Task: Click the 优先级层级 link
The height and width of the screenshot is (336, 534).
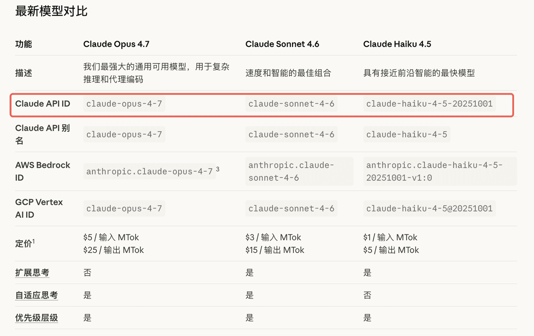Action: tap(36, 318)
